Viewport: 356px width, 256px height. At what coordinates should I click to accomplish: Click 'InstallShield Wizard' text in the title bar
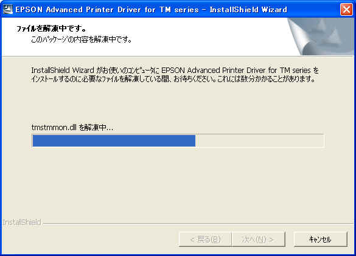248,10
